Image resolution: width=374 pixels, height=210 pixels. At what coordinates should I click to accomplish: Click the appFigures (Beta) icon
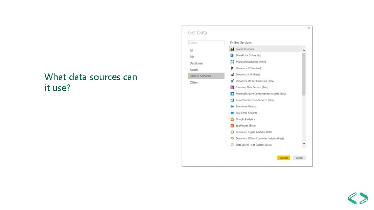pos(232,126)
